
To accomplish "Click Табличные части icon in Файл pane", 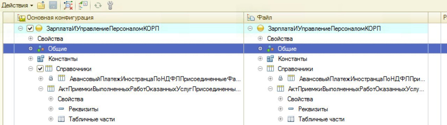I will coord(291,119).
